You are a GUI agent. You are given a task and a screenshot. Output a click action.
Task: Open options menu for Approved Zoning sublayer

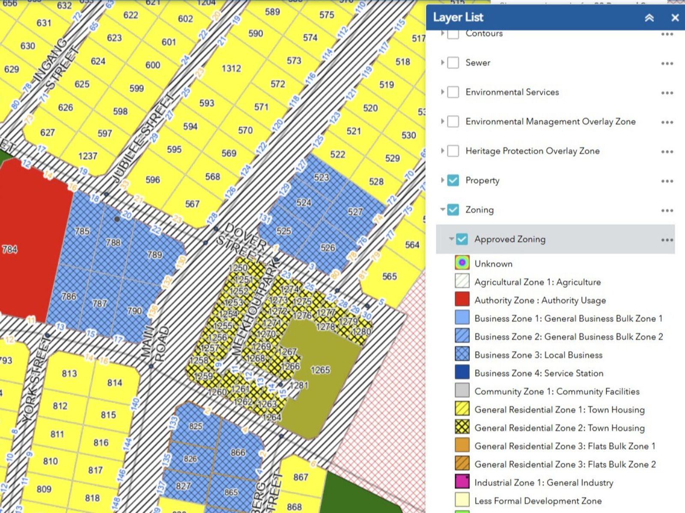(x=667, y=240)
